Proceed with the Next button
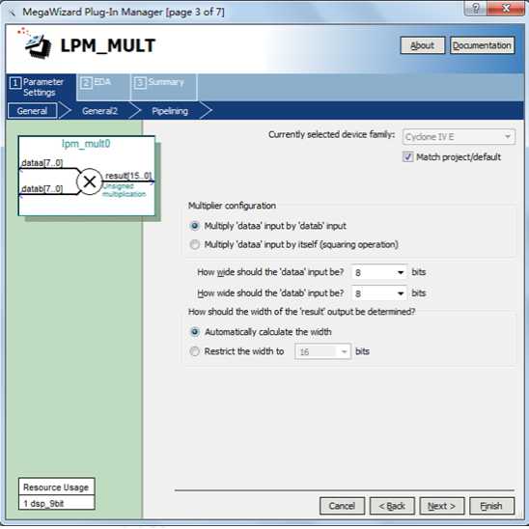This screenshot has height=529, width=529. (442, 506)
